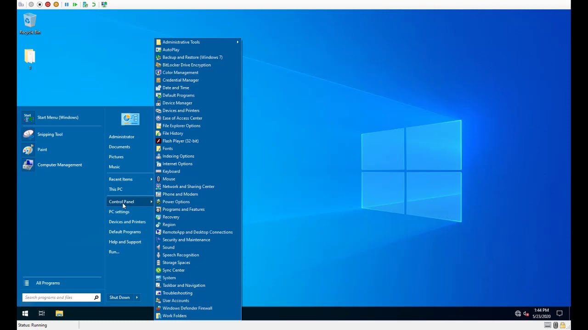Image resolution: width=588 pixels, height=330 pixels.
Task: Send Ctrl+Alt+Delete from VM toolbar
Action: pyautogui.click(x=21, y=4)
